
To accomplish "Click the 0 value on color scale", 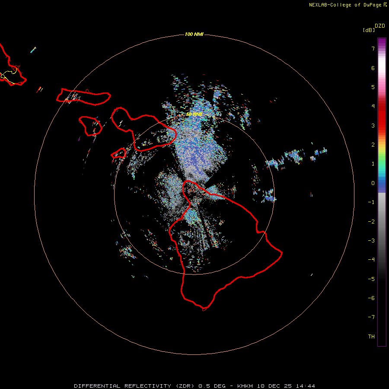I will (x=373, y=183).
